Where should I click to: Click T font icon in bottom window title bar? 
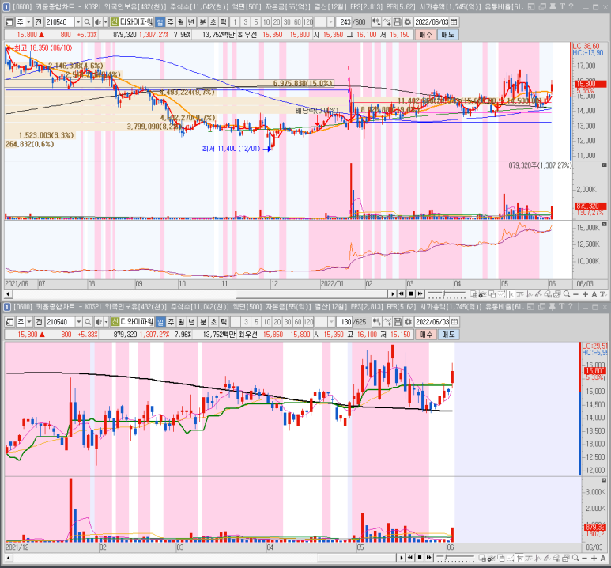562,307
